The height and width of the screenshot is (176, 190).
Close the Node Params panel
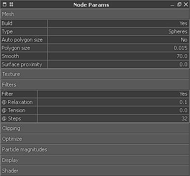[x=186, y=4]
